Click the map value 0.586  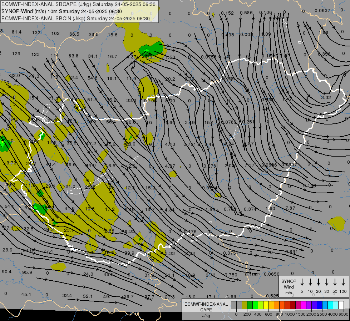click(246, 13)
